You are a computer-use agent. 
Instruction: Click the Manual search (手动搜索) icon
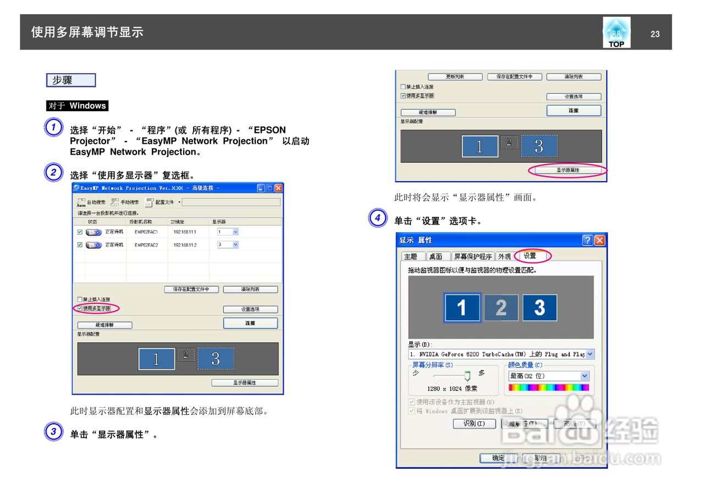(x=115, y=203)
